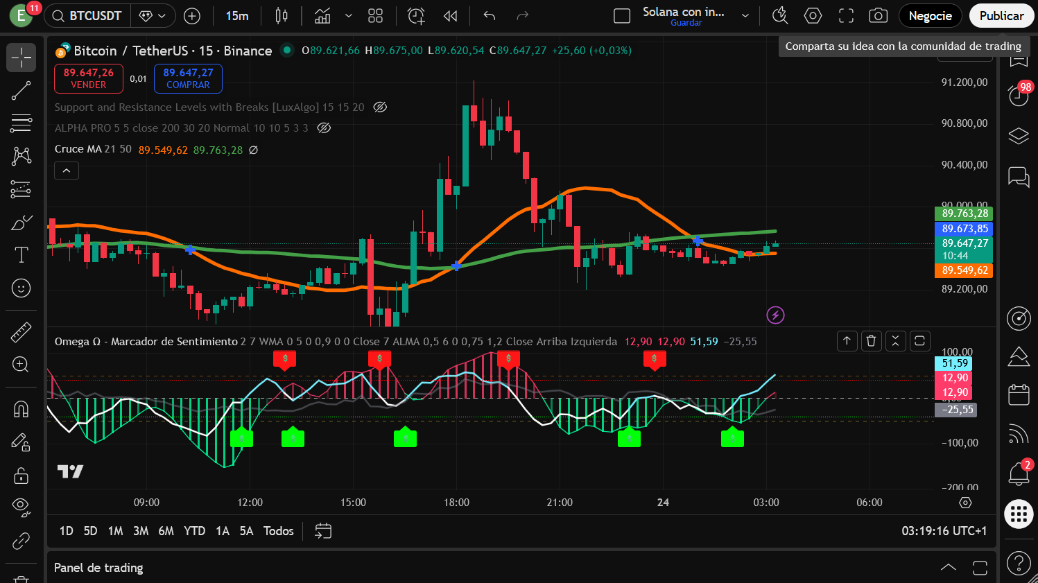The height and width of the screenshot is (583, 1038).
Task: Click the Publicar button
Action: click(1001, 15)
